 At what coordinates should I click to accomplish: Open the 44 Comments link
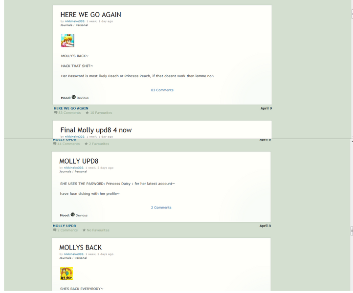[x=68, y=144]
